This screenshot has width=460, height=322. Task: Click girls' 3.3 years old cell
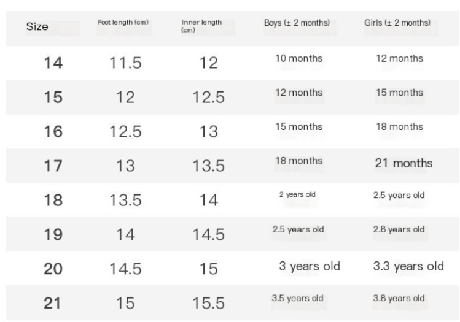(x=408, y=266)
